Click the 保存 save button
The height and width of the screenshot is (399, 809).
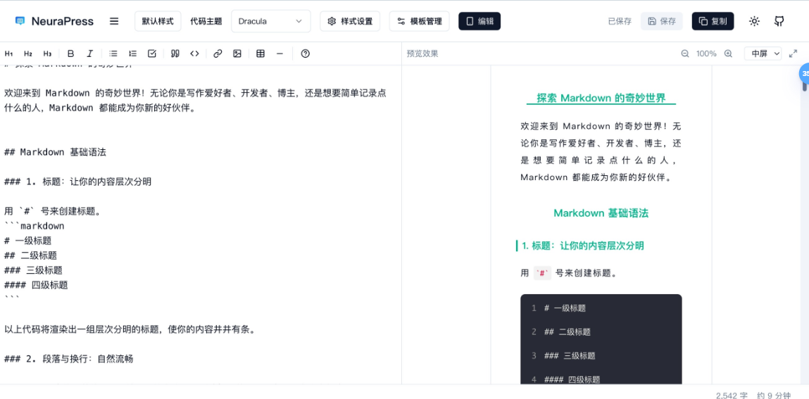(x=661, y=21)
